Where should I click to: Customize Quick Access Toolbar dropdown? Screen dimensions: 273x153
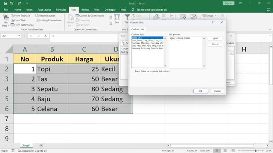(27, 3)
